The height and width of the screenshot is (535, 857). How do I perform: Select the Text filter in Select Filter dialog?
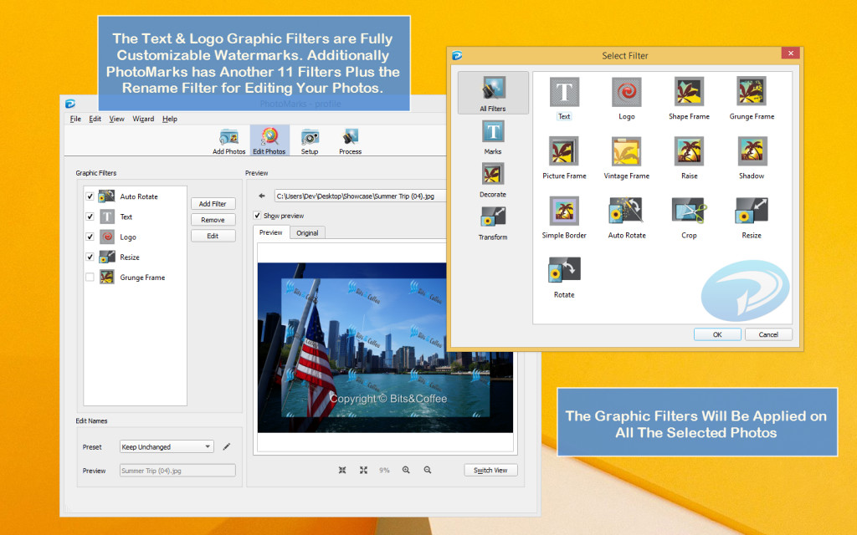click(x=564, y=99)
